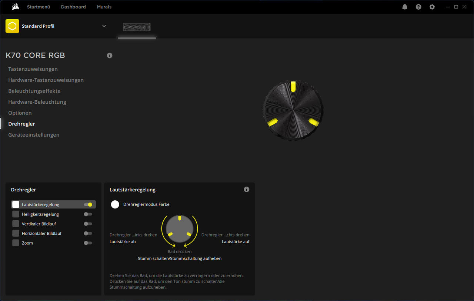Open the notifications bell icon
The height and width of the screenshot is (301, 474).
pyautogui.click(x=405, y=7)
